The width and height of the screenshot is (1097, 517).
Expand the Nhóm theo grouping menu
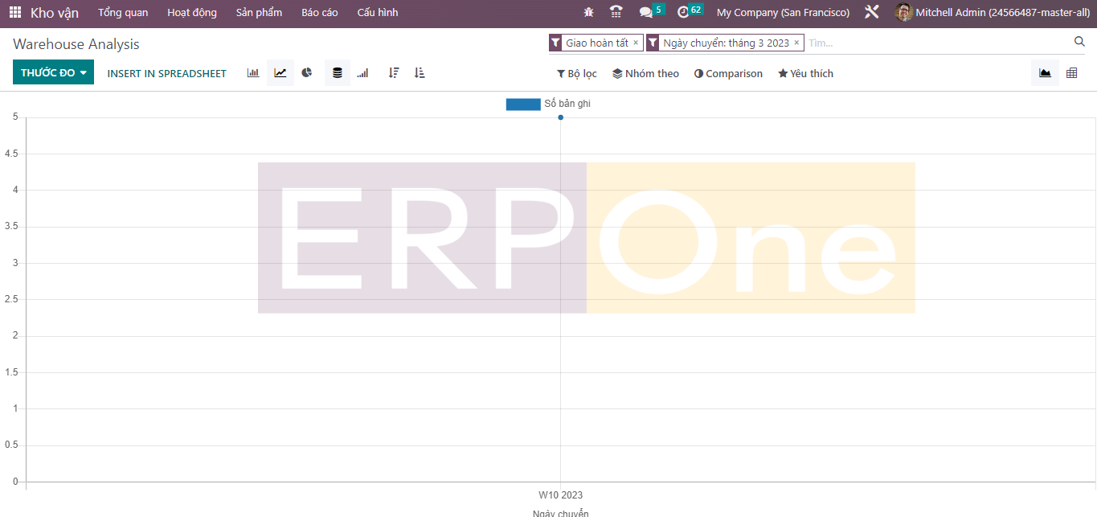point(645,74)
